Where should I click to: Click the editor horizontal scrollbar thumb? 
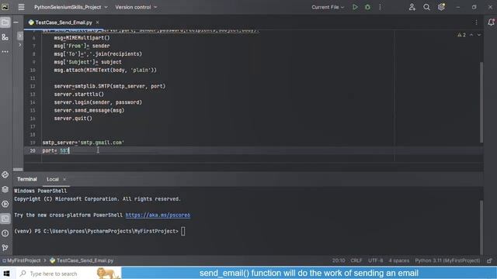pos(18,169)
